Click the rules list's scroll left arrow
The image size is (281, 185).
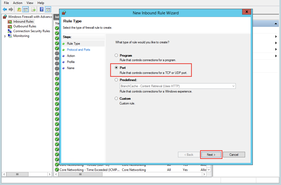[x=56, y=174]
